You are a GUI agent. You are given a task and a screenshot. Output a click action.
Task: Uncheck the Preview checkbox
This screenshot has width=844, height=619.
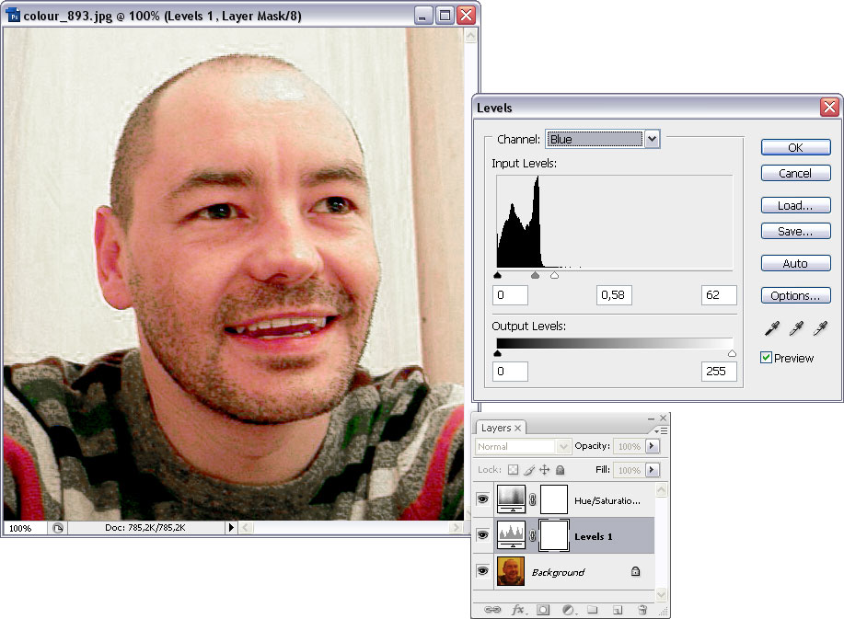pyautogui.click(x=767, y=358)
